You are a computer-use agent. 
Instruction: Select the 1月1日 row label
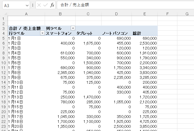[26, 38]
